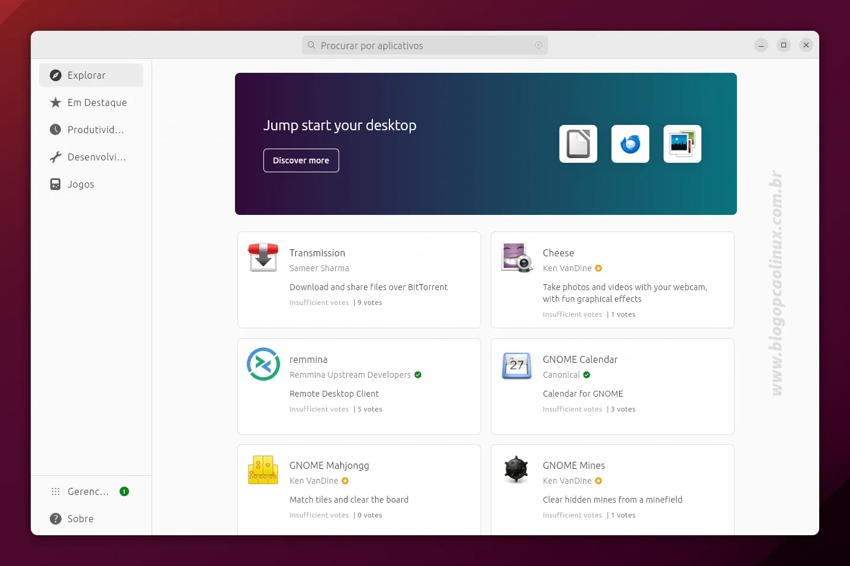Click the publisher name Sameer Sharma

319,268
